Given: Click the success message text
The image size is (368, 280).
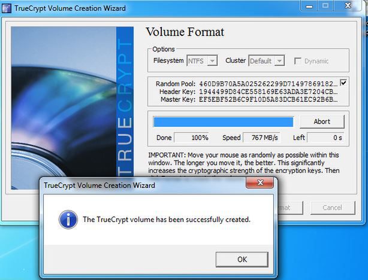Looking at the screenshot, I should click(167, 220).
